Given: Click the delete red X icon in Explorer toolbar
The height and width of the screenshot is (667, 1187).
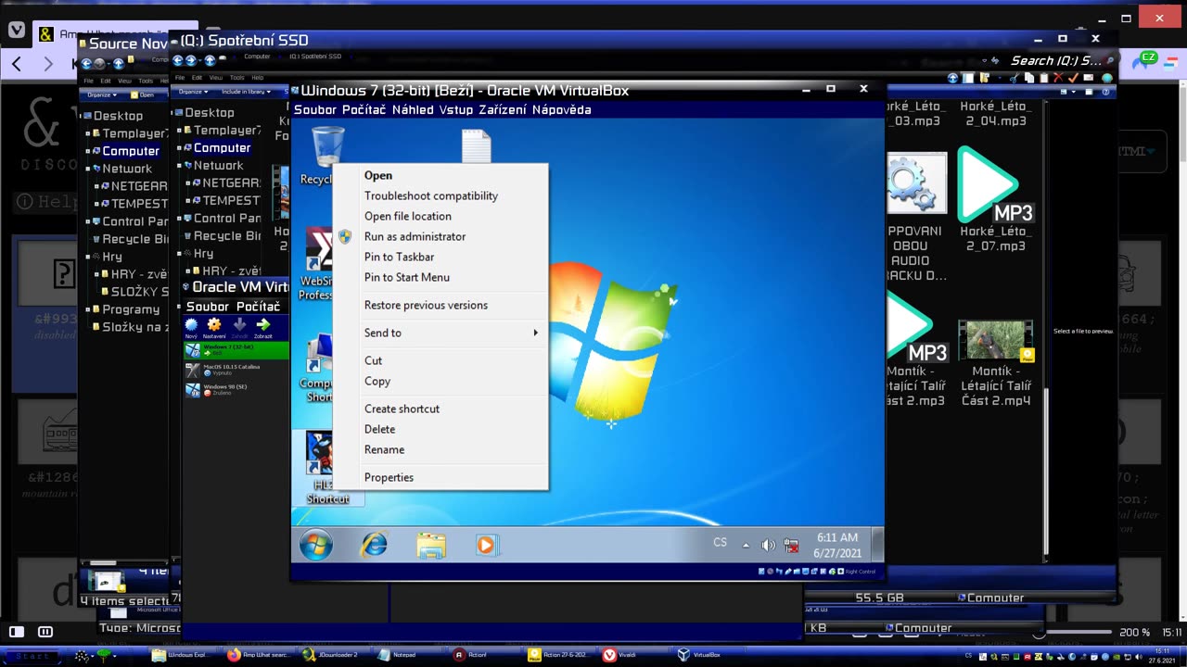Looking at the screenshot, I should (x=1058, y=78).
